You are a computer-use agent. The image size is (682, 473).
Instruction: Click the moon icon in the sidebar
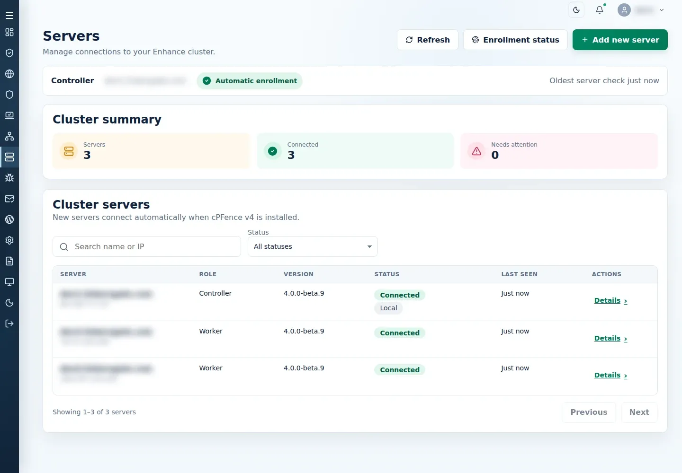(9, 303)
